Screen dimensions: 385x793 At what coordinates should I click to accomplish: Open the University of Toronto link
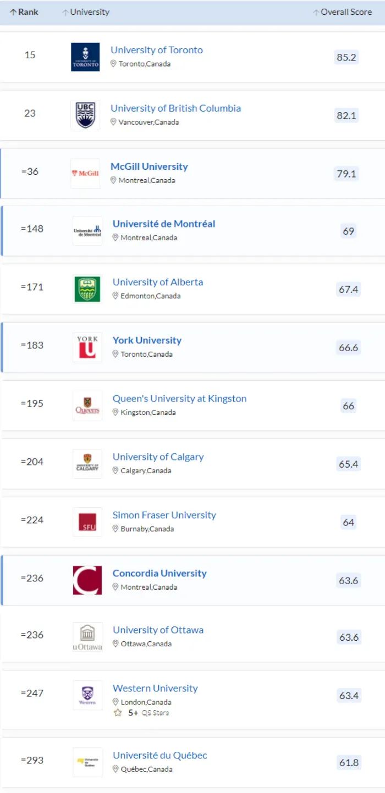(157, 50)
